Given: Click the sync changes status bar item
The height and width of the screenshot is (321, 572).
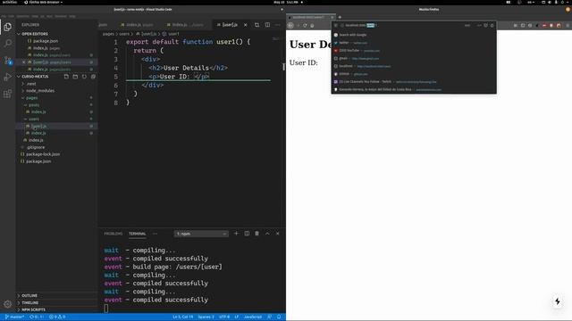Looking at the screenshot, I should 37,317.
